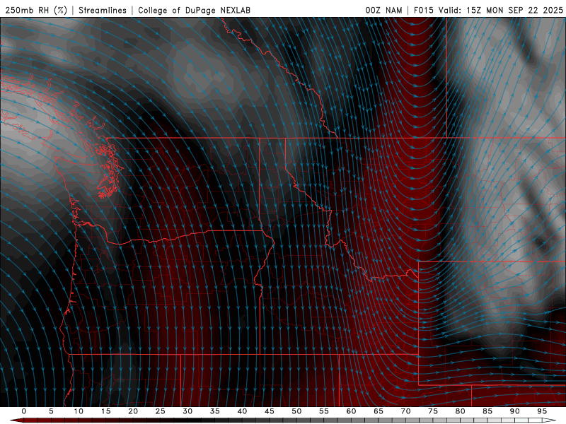Click the '250mb RH (%)' title text
This screenshot has width=566, height=424.
(x=36, y=11)
